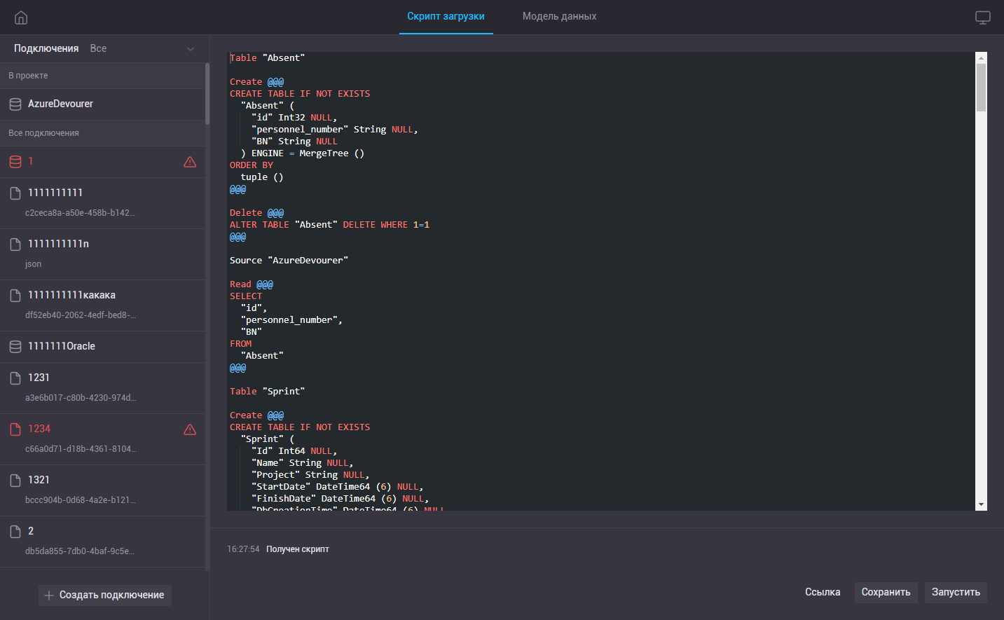
Task: Click the monitor display icon
Action: tap(983, 18)
